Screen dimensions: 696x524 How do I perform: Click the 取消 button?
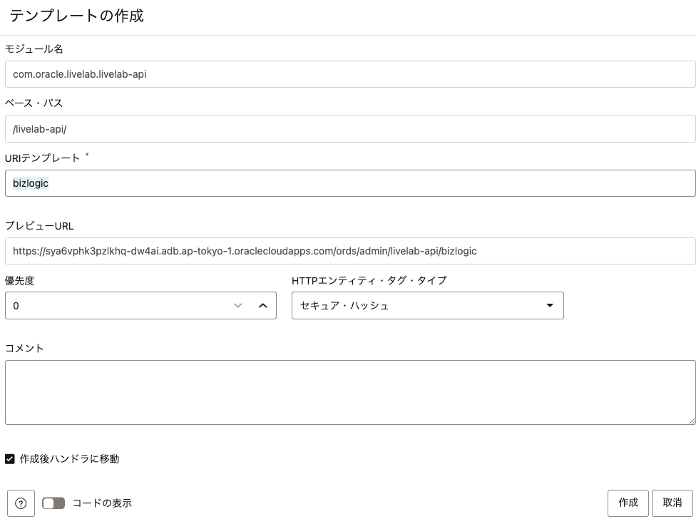[x=672, y=503]
